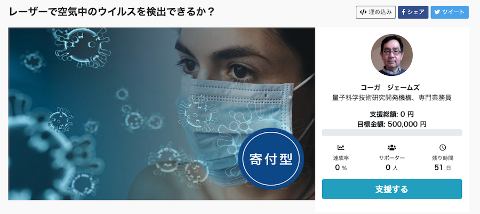
Task: Click the 達成率 chart icon
Action: click(341, 148)
